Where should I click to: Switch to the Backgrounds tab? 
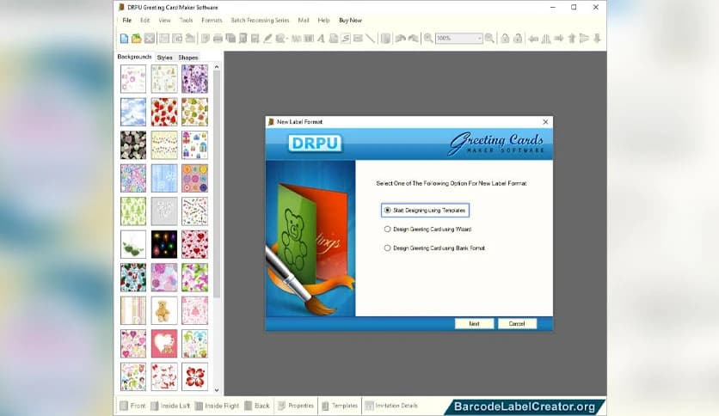(134, 57)
